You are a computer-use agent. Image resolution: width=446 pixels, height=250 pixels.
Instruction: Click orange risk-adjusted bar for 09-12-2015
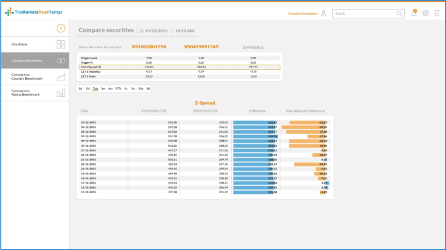tap(304, 127)
